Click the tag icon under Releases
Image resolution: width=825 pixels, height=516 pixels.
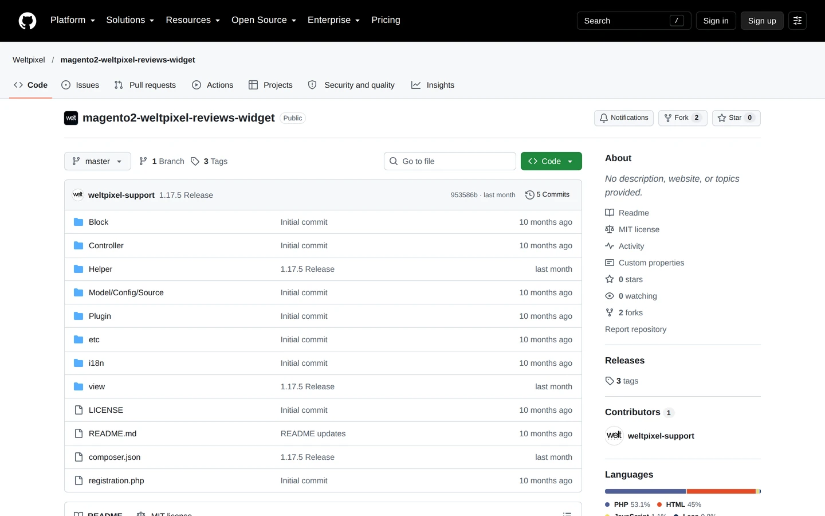610,381
